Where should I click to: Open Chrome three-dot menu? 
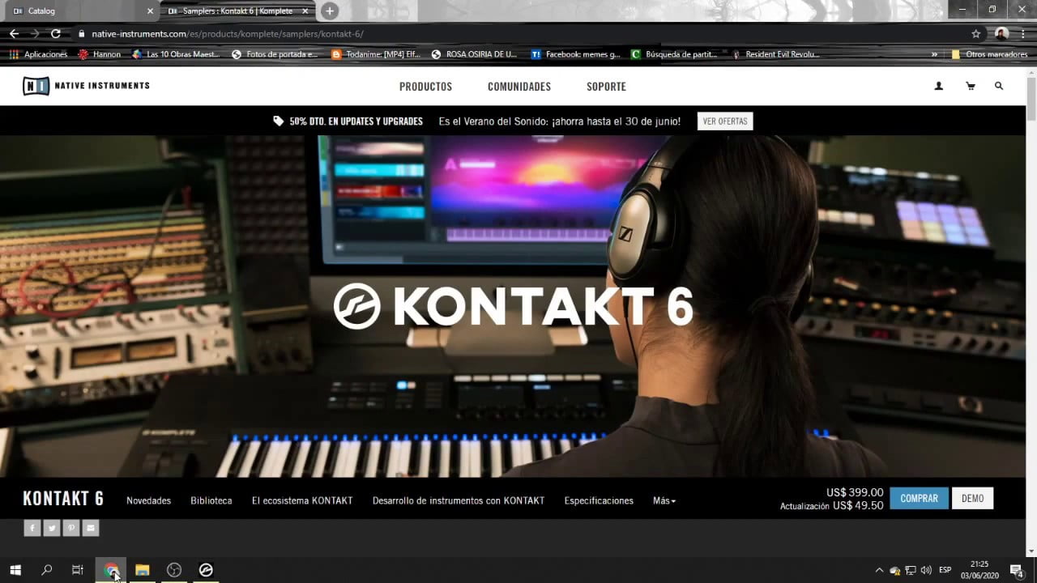[1023, 34]
